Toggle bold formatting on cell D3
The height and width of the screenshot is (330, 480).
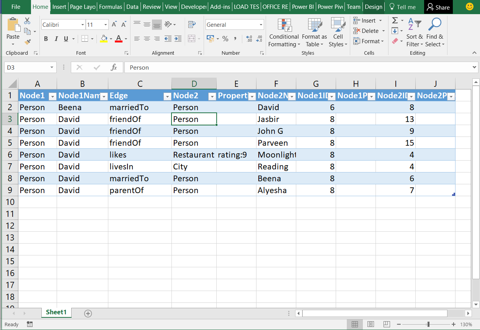point(46,39)
